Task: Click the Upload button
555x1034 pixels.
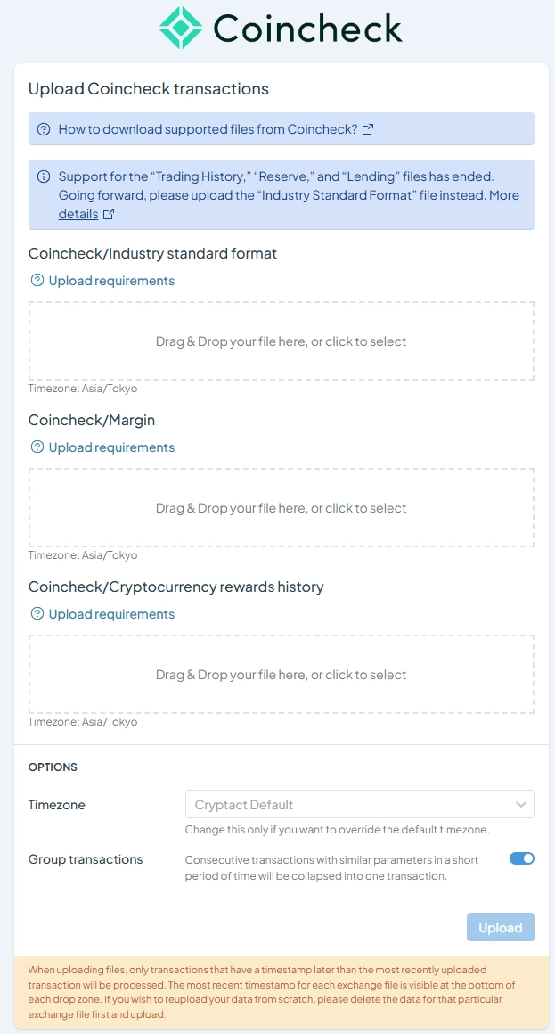Action: coord(501,927)
